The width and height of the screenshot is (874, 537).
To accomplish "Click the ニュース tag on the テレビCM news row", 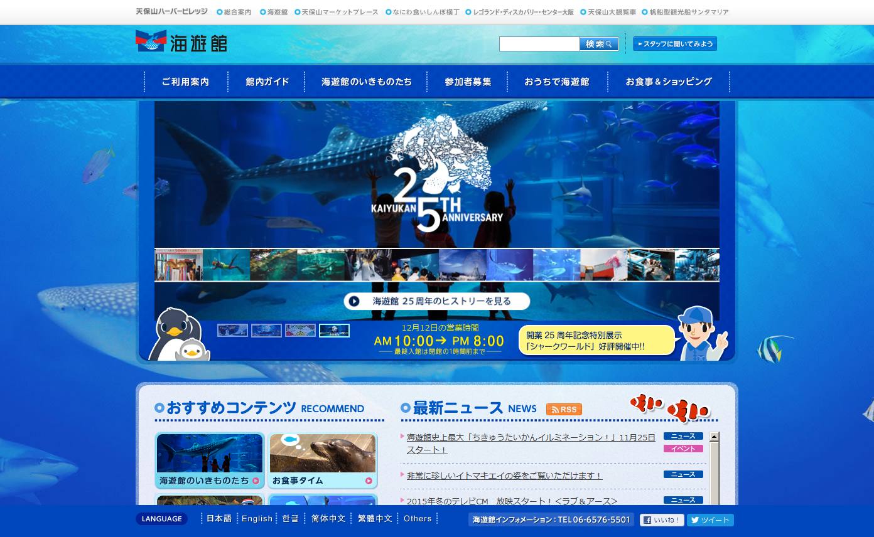I will click(683, 500).
